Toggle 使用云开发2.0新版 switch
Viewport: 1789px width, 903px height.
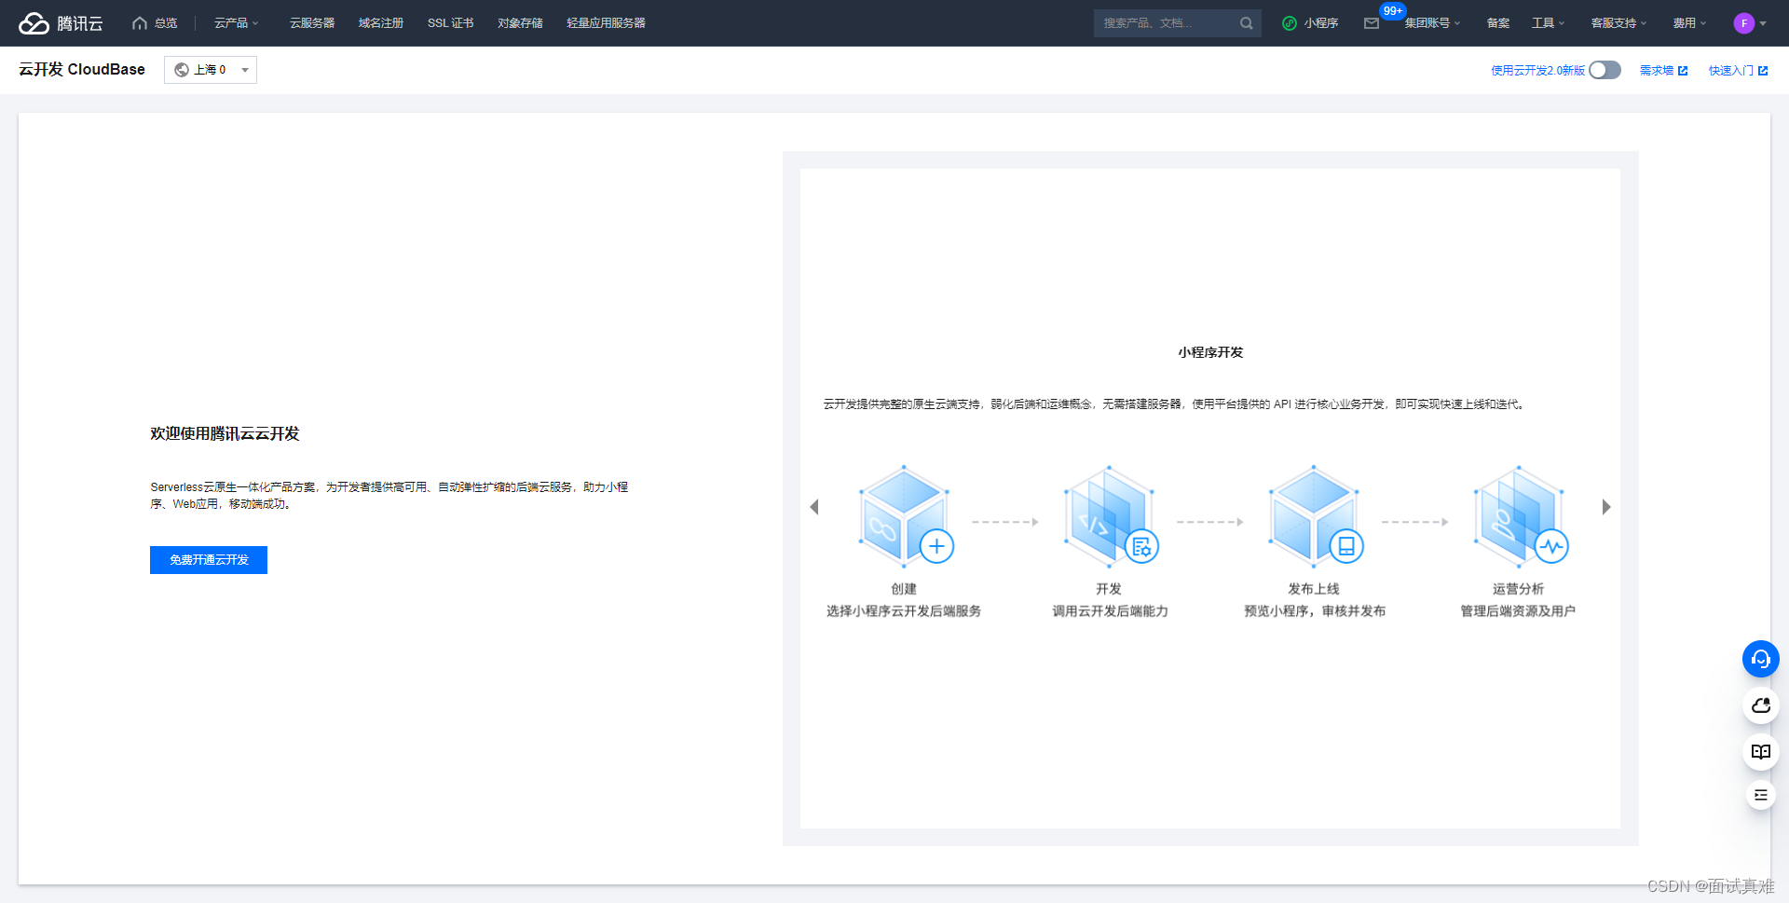1605,70
